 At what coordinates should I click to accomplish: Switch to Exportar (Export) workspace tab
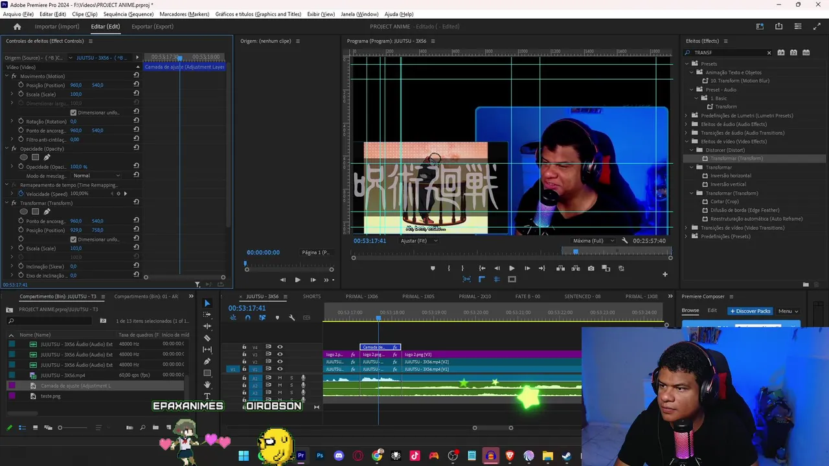152,27
